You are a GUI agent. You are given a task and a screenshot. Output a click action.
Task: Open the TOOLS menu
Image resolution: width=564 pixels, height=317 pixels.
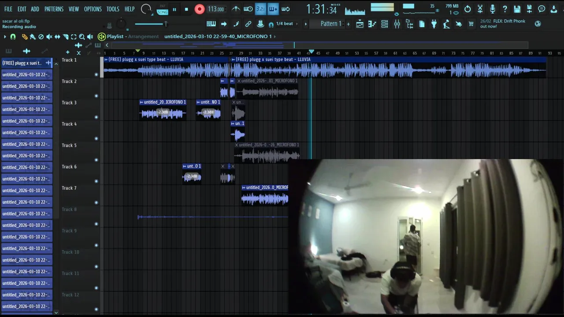point(113,9)
